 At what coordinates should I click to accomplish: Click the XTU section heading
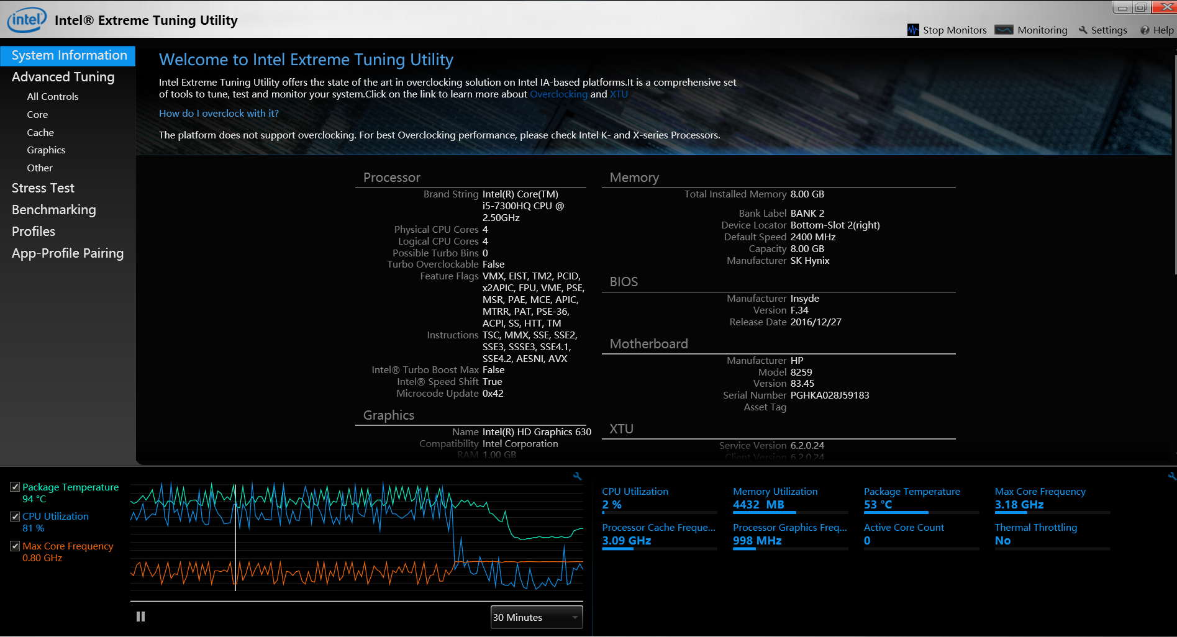point(621,429)
